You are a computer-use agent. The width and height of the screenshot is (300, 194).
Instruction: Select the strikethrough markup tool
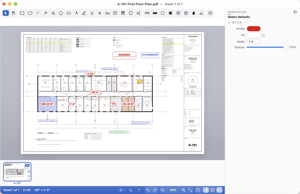99,13
